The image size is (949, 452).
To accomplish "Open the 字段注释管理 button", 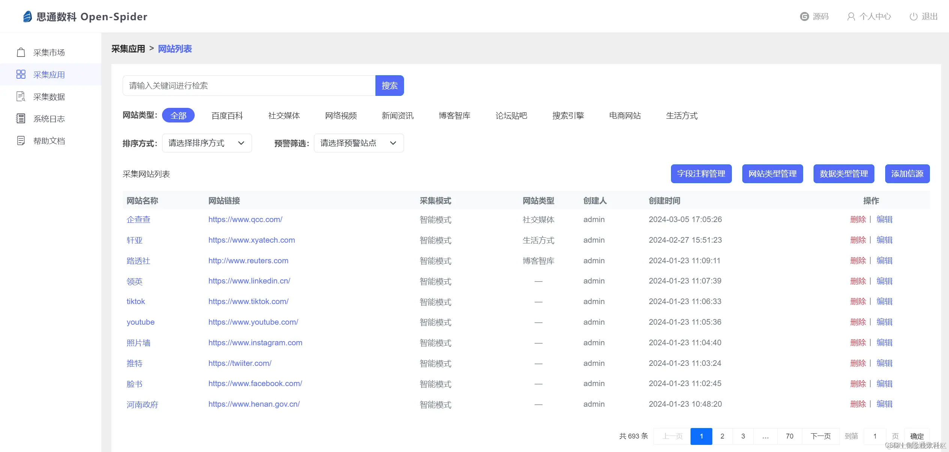I will tap(701, 174).
